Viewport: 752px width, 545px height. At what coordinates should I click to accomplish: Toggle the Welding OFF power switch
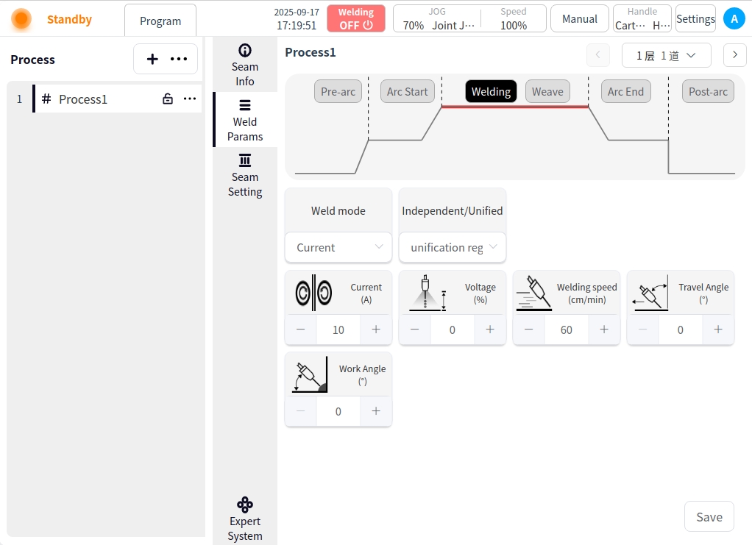[x=356, y=19]
